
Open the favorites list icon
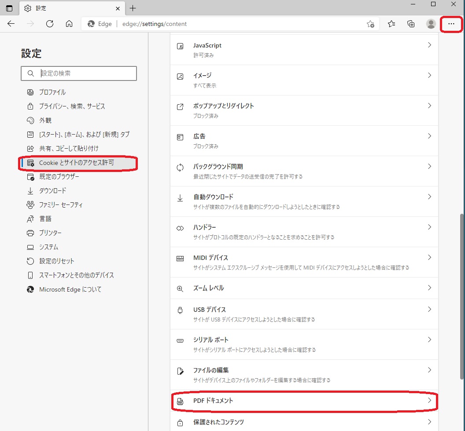pyautogui.click(x=391, y=24)
